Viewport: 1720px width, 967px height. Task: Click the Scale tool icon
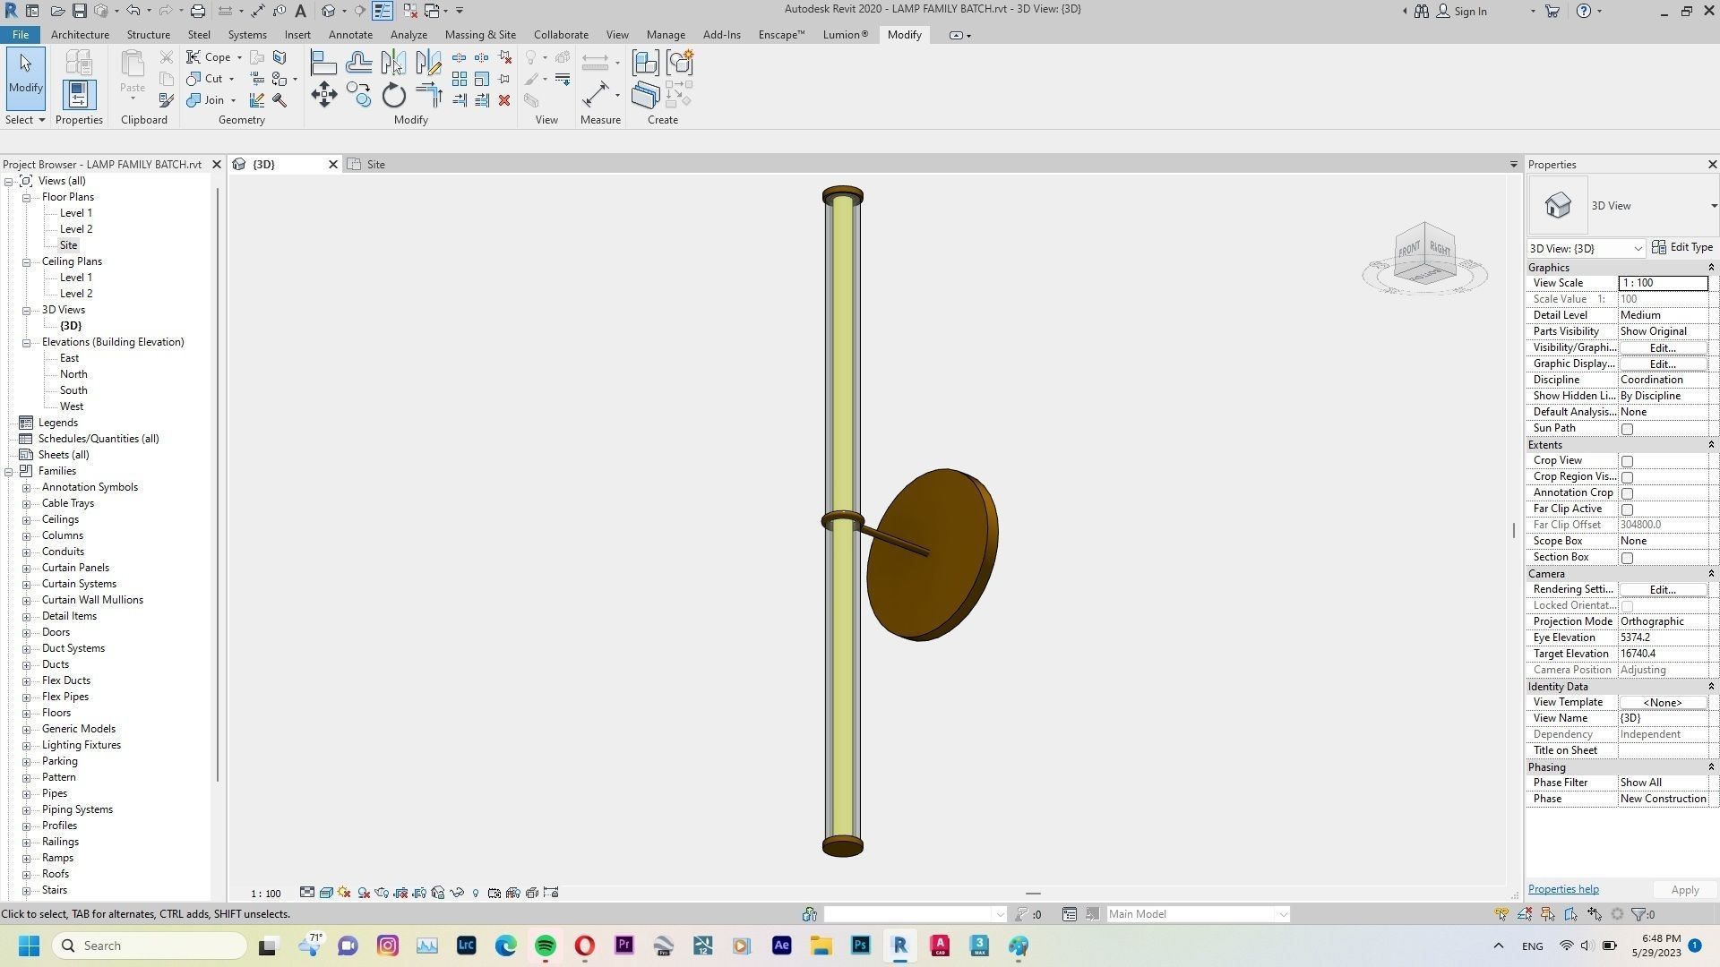[x=482, y=79]
